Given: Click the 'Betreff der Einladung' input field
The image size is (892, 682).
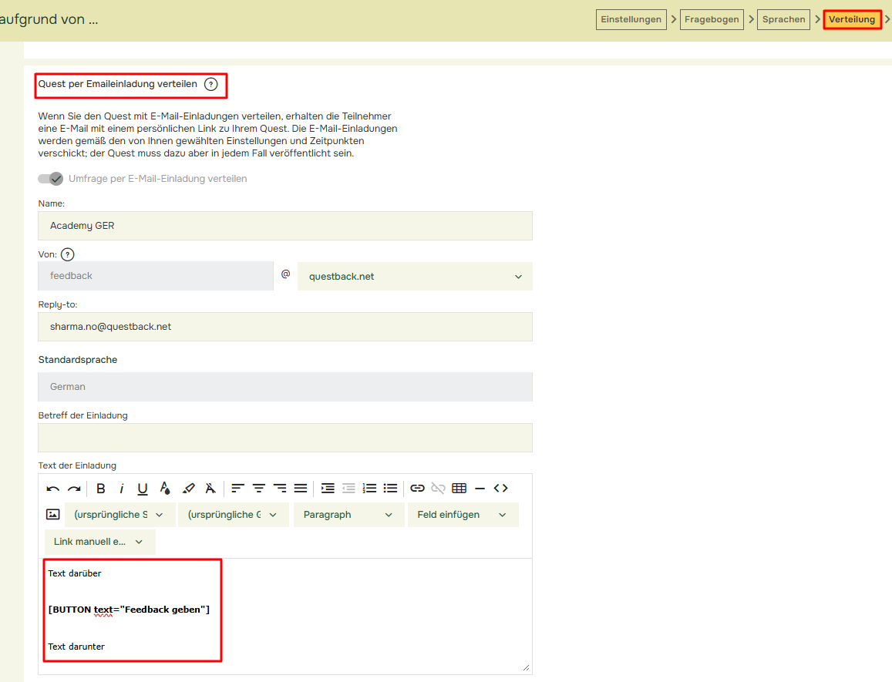Looking at the screenshot, I should [284, 438].
